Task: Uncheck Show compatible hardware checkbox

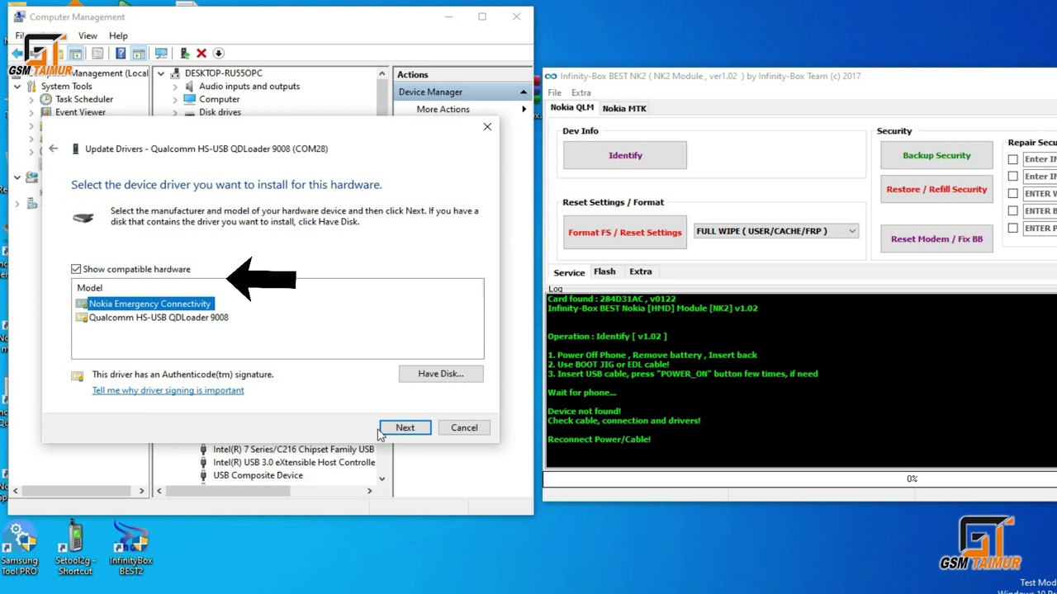Action: pyautogui.click(x=76, y=269)
